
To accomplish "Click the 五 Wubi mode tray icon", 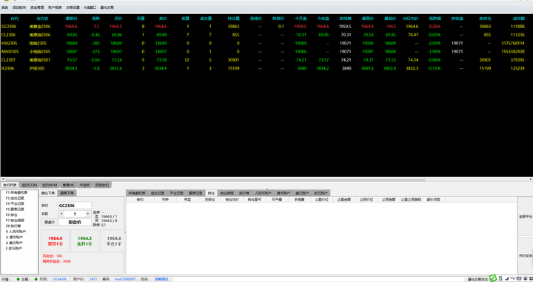I will point(500,278).
